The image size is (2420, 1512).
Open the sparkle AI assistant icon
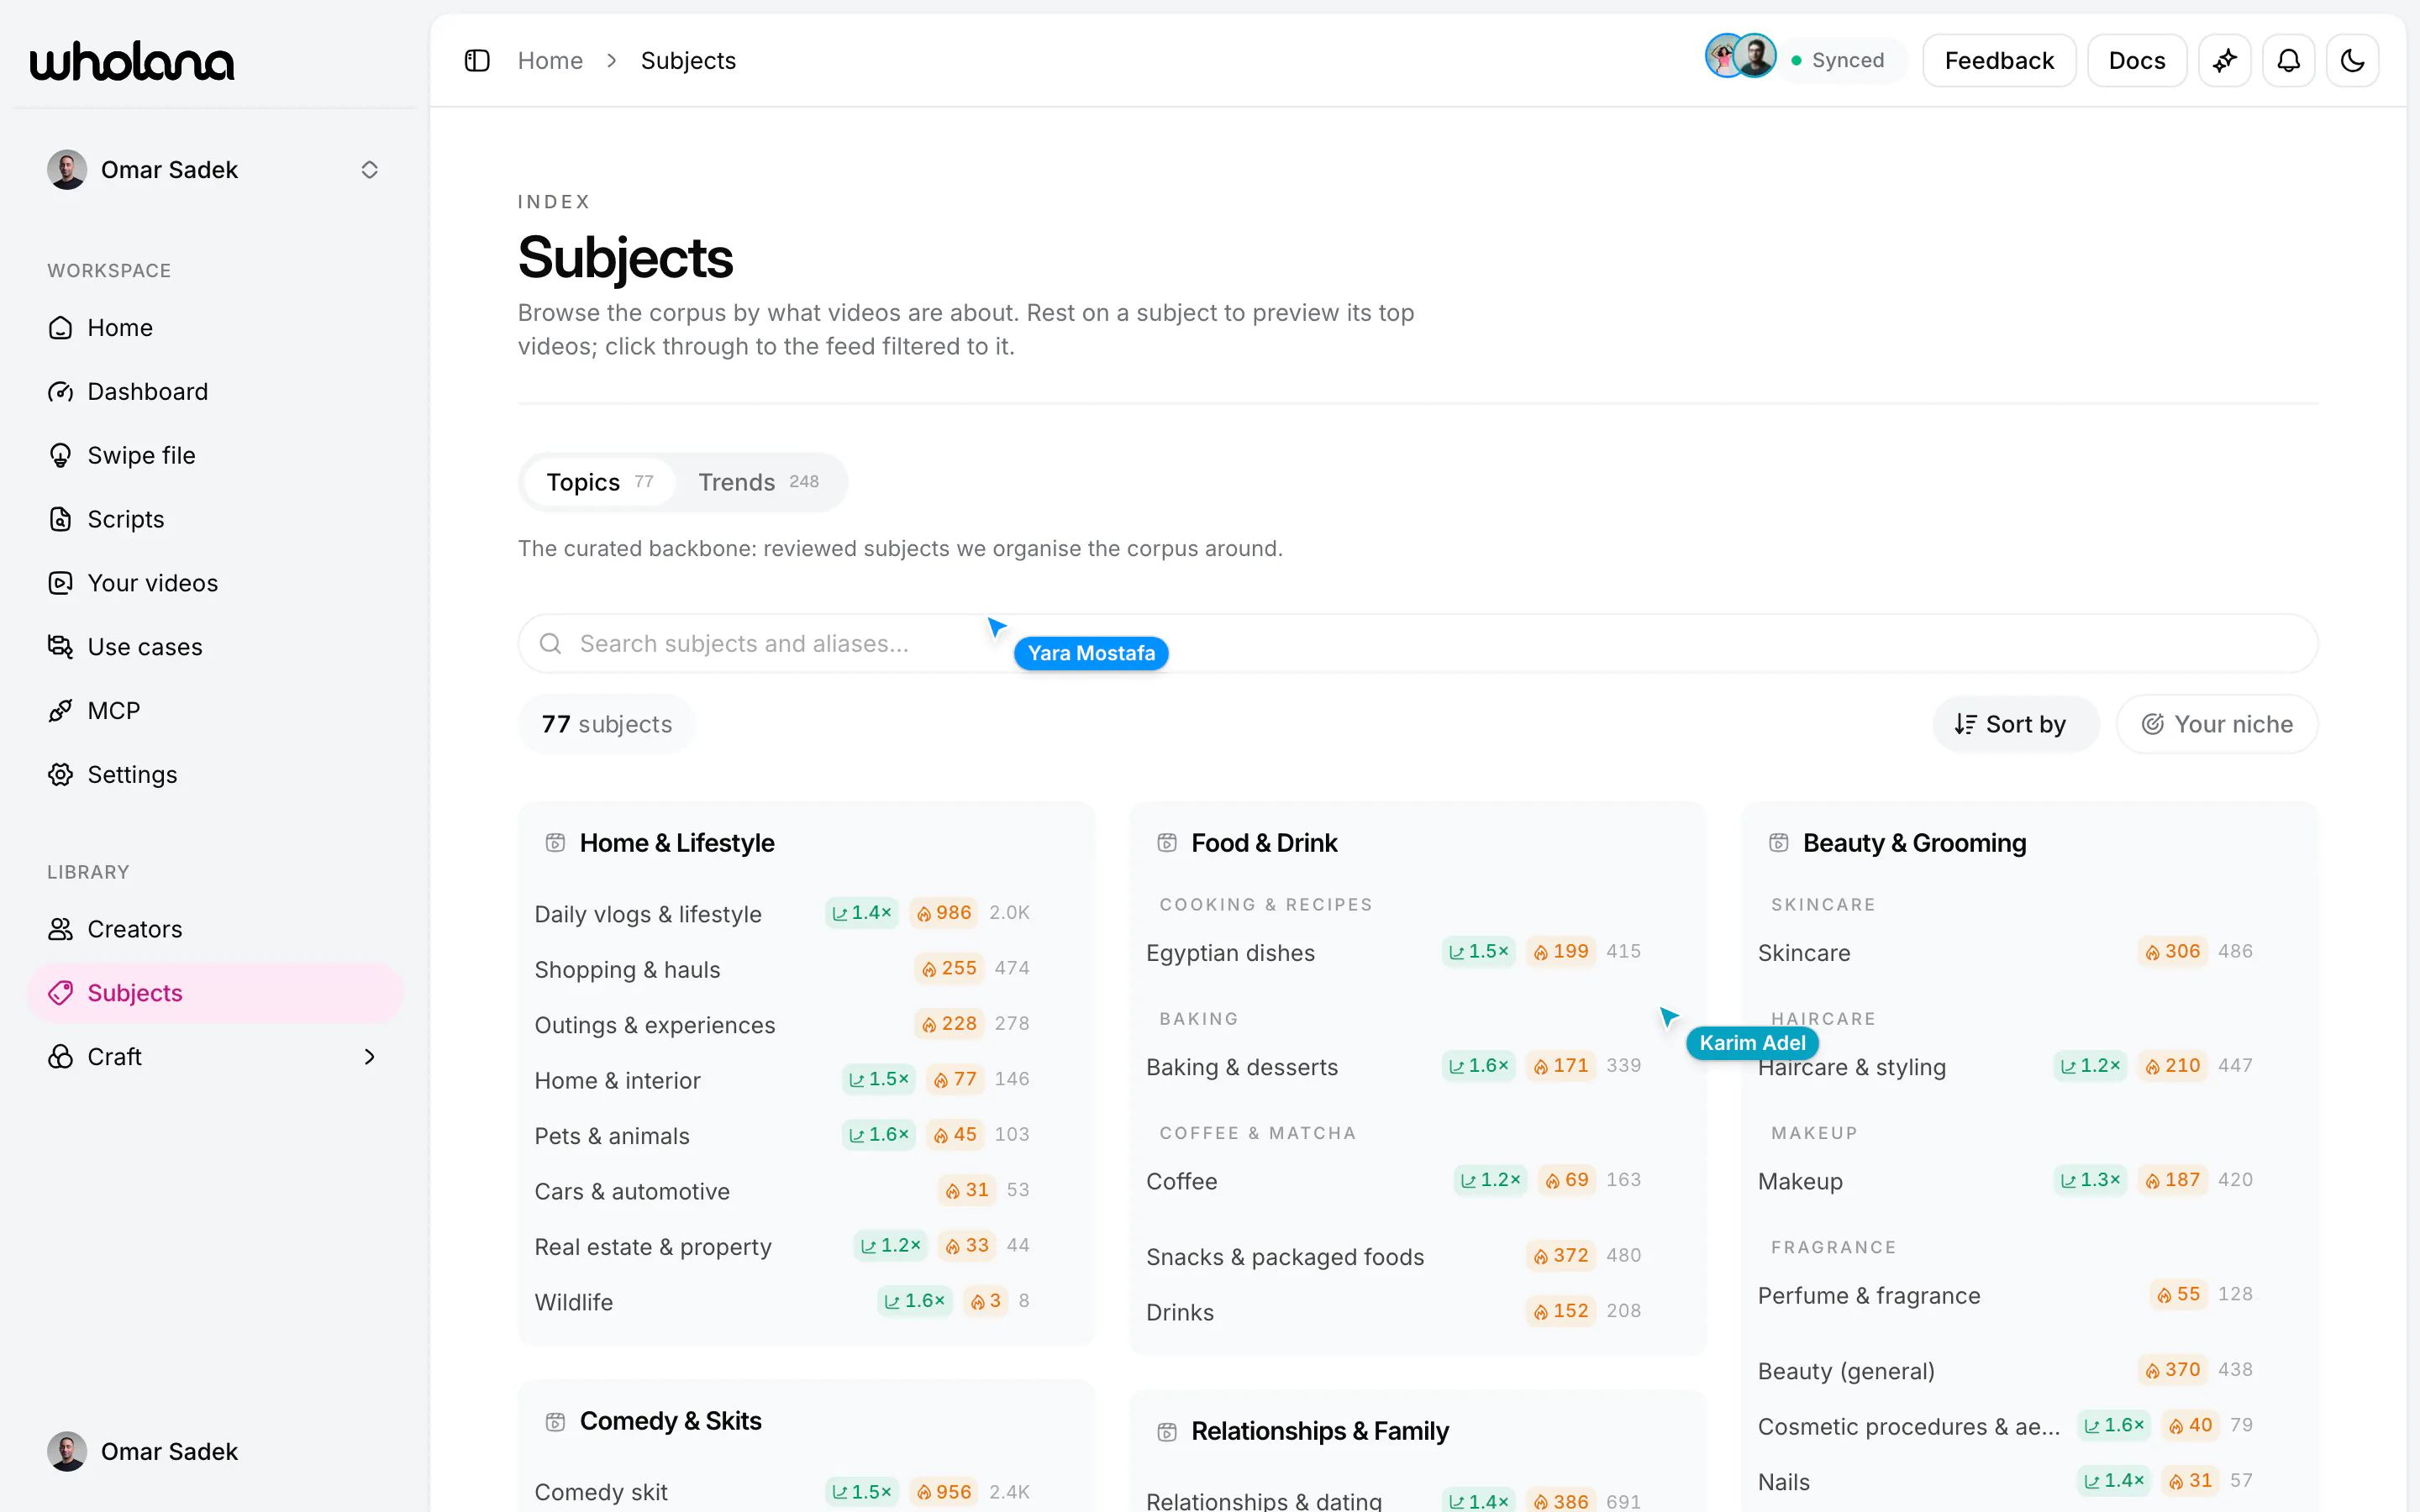(2224, 61)
